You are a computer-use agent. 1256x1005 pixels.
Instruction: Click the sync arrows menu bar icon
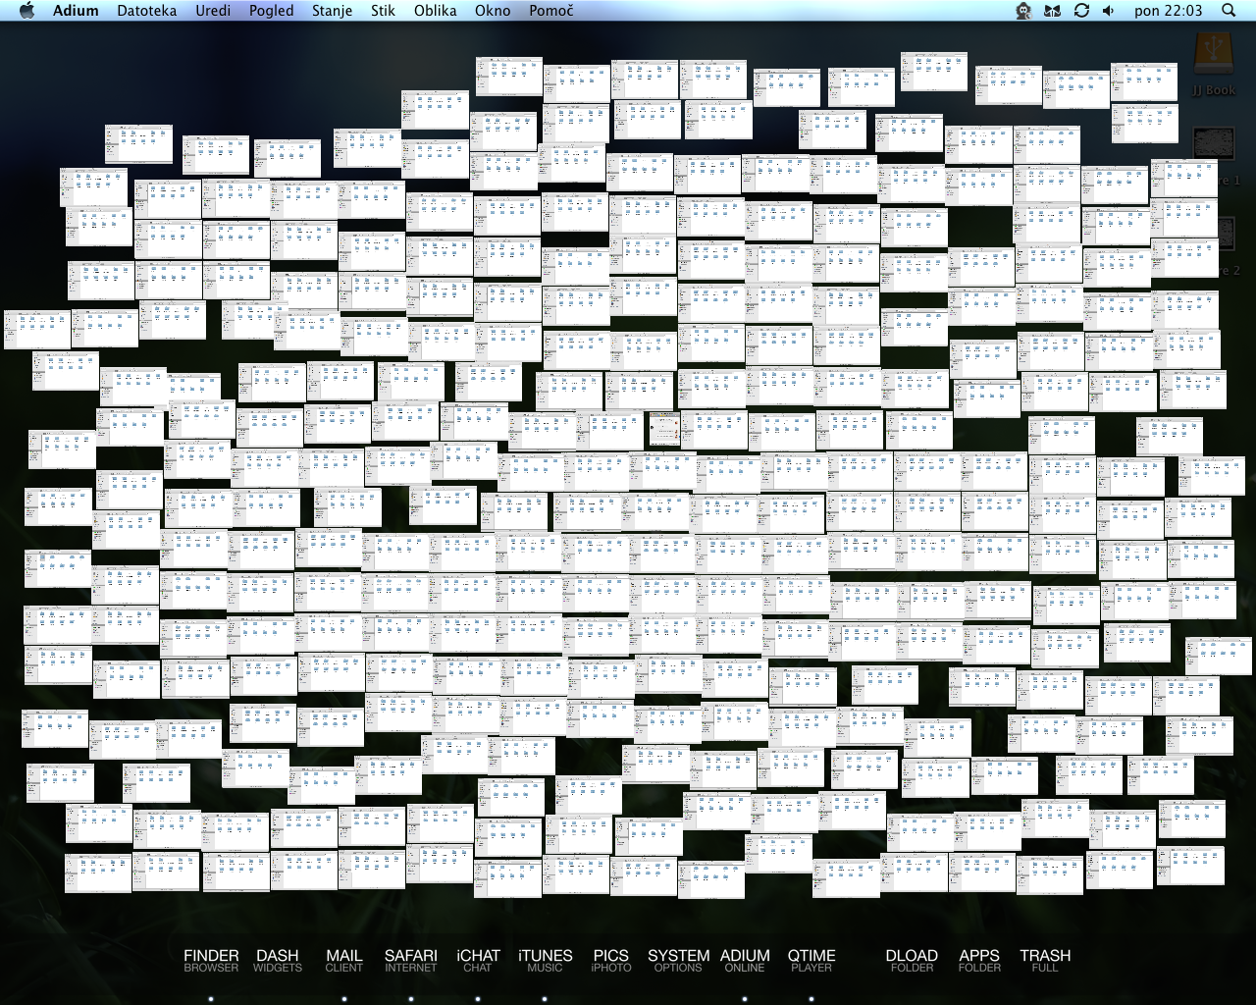[x=1081, y=11]
